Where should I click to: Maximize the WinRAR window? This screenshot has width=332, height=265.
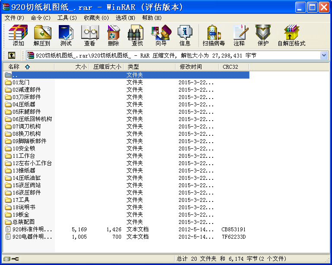[312, 7]
